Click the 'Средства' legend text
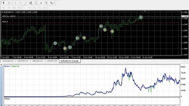The width and height of the screenshot is (189, 106). point(15,66)
